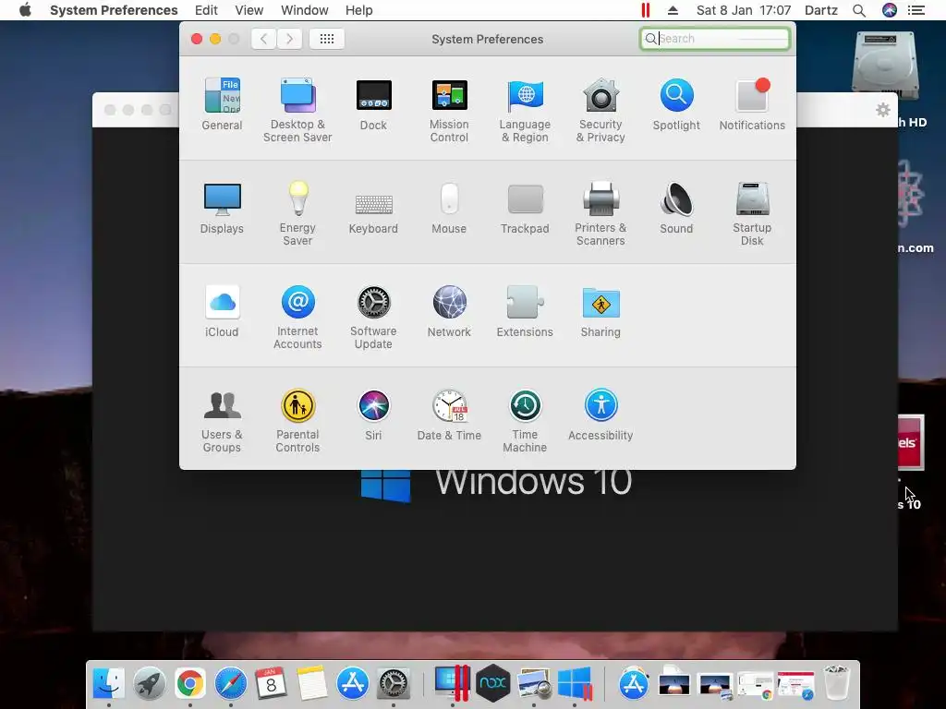This screenshot has width=946, height=709.
Task: Open Spotlight search from the menu bar
Action: (x=859, y=10)
